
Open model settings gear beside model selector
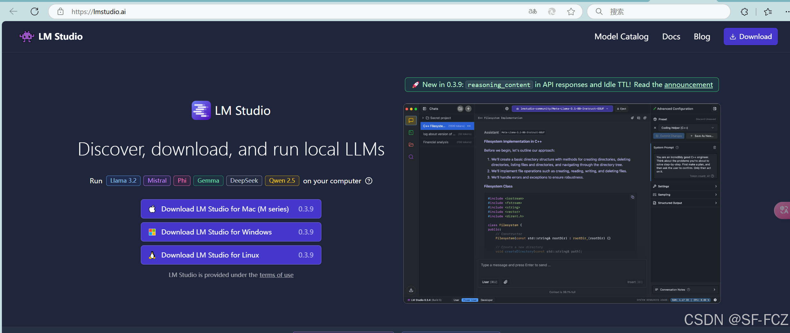pos(507,109)
